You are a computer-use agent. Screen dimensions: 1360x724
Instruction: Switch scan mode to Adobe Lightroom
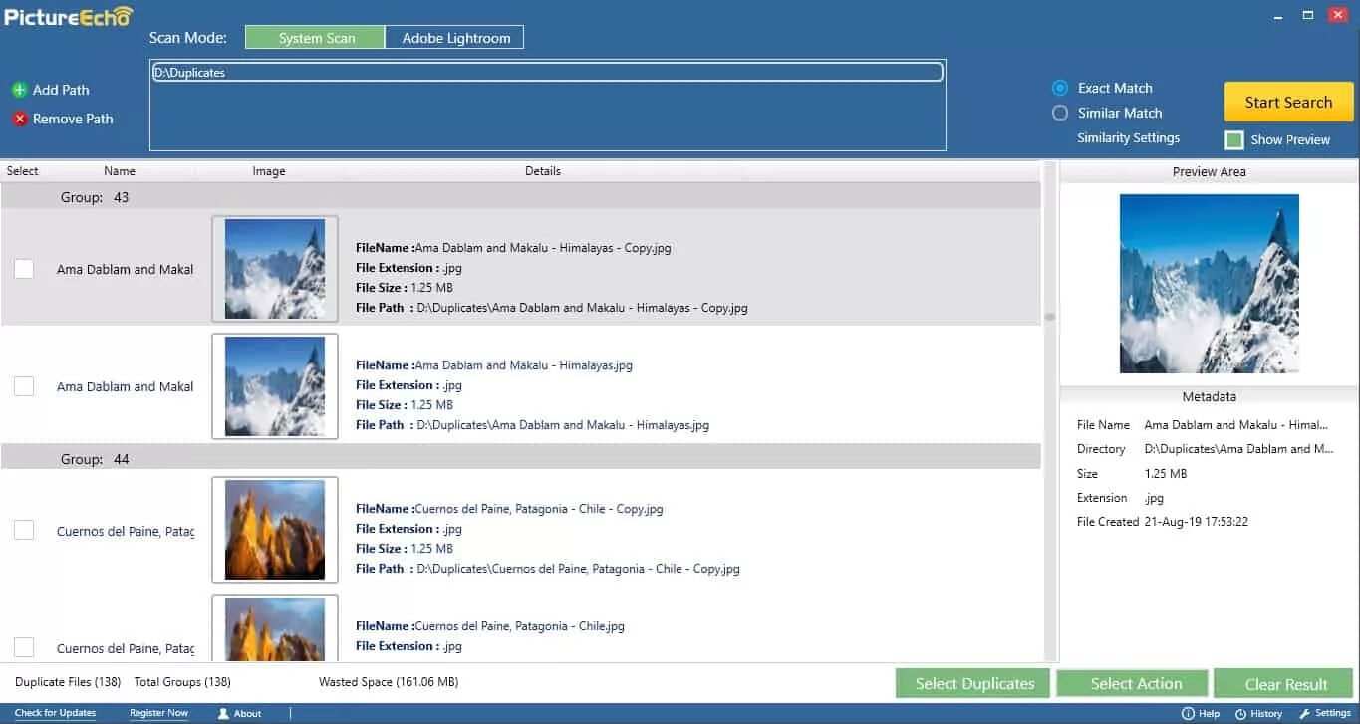pos(455,38)
